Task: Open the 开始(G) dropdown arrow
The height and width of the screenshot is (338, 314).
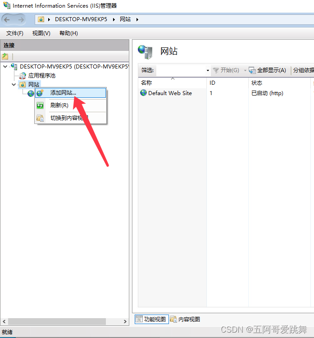Action: click(245, 70)
